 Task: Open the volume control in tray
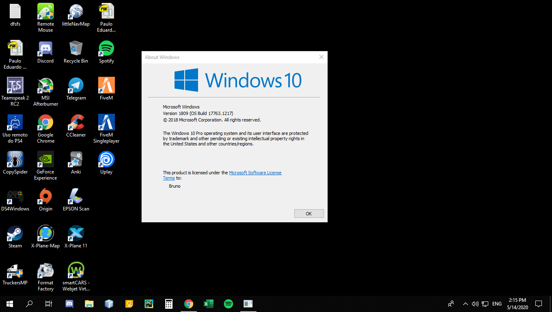click(475, 303)
